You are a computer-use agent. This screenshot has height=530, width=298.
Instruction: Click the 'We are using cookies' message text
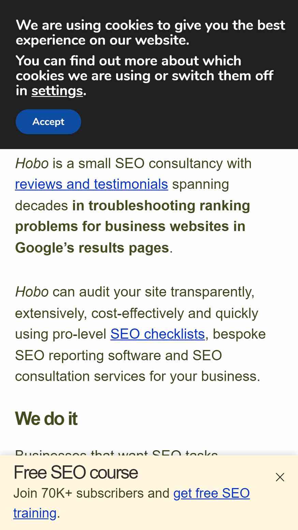pos(150,32)
